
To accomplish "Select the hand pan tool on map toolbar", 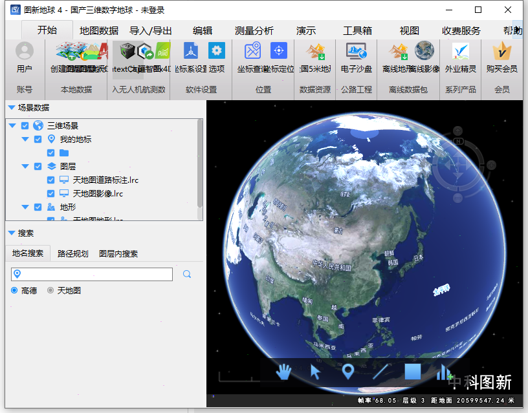I will click(283, 372).
